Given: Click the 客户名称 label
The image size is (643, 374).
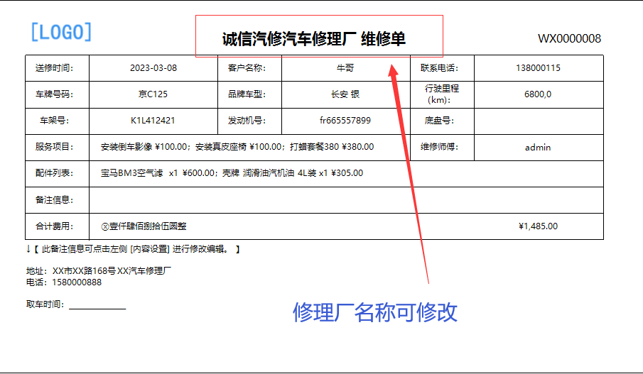Looking at the screenshot, I should 247,68.
